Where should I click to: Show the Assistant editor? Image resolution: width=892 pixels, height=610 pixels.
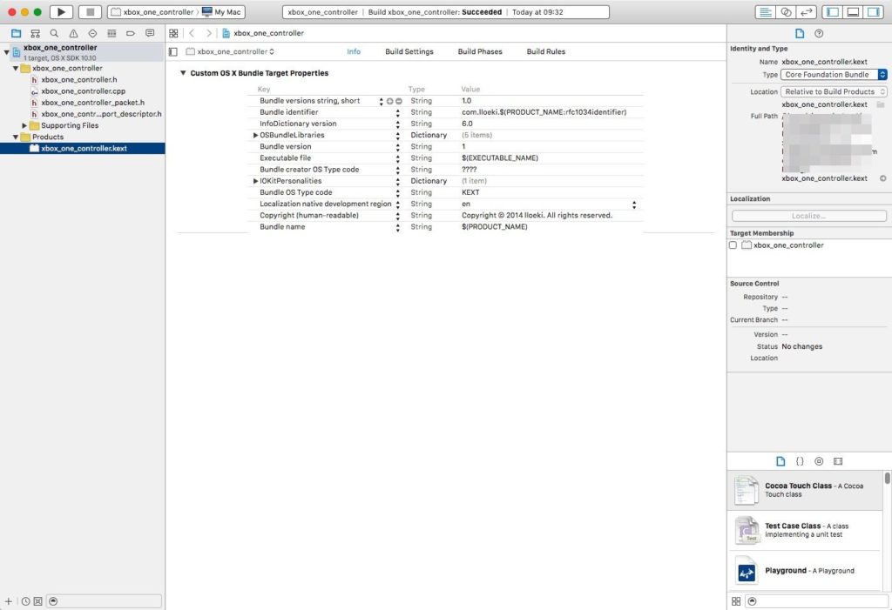787,12
